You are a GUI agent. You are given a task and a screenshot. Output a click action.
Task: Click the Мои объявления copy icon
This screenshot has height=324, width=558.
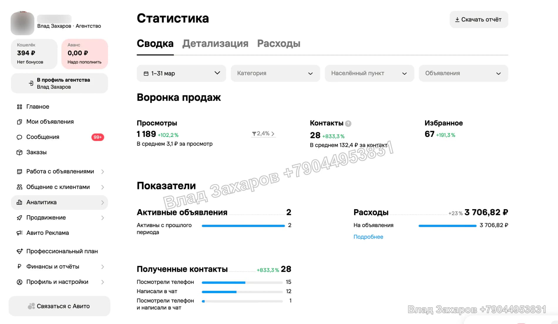coord(19,122)
